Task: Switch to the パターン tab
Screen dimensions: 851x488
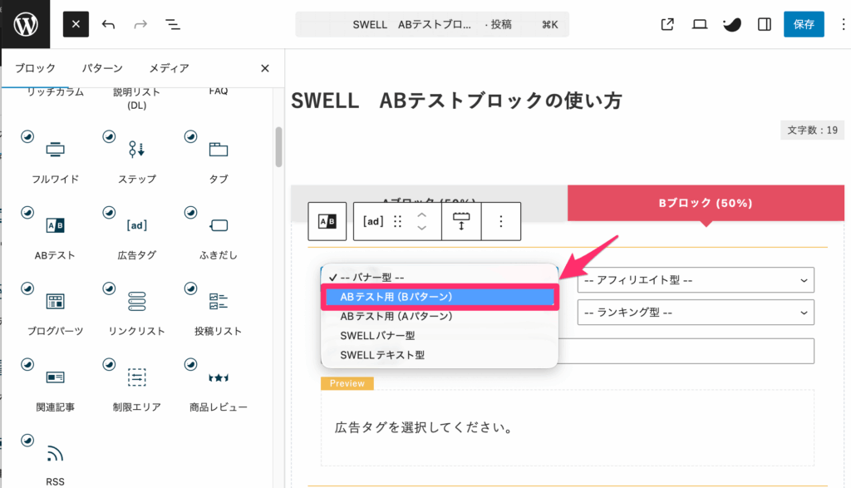Action: (101, 68)
